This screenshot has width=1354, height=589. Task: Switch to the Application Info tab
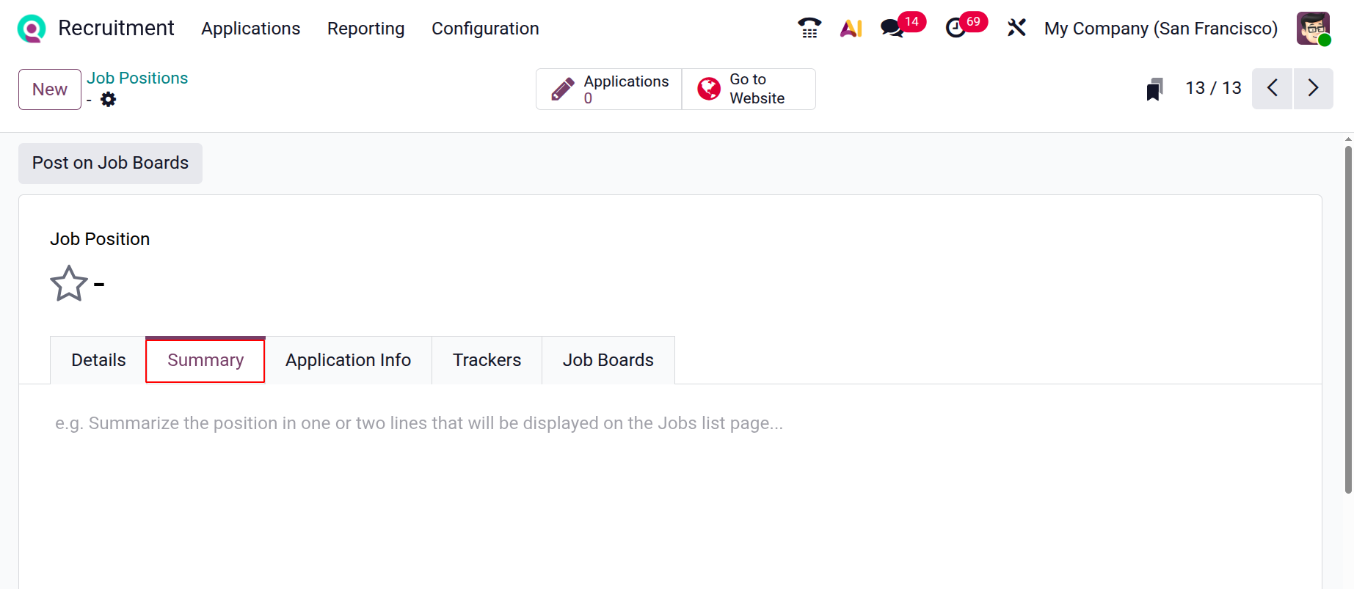click(348, 360)
